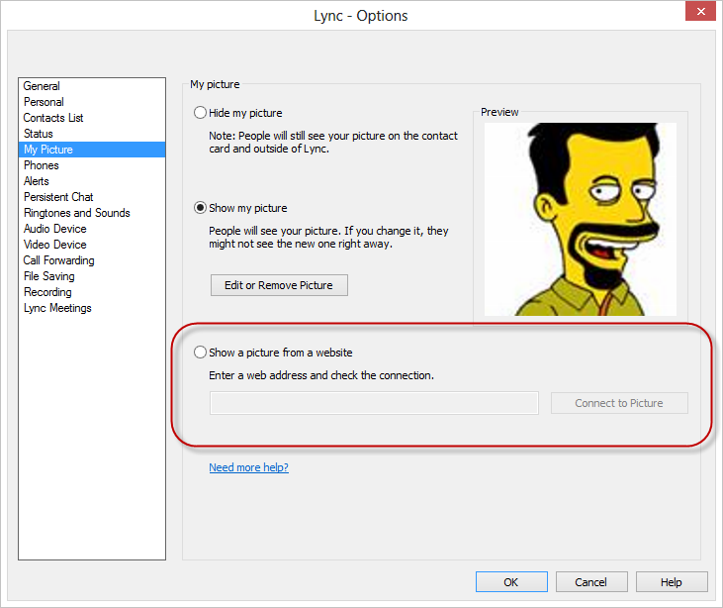This screenshot has width=723, height=608.
Task: Select the Hide my picture radio button
Action: [200, 113]
